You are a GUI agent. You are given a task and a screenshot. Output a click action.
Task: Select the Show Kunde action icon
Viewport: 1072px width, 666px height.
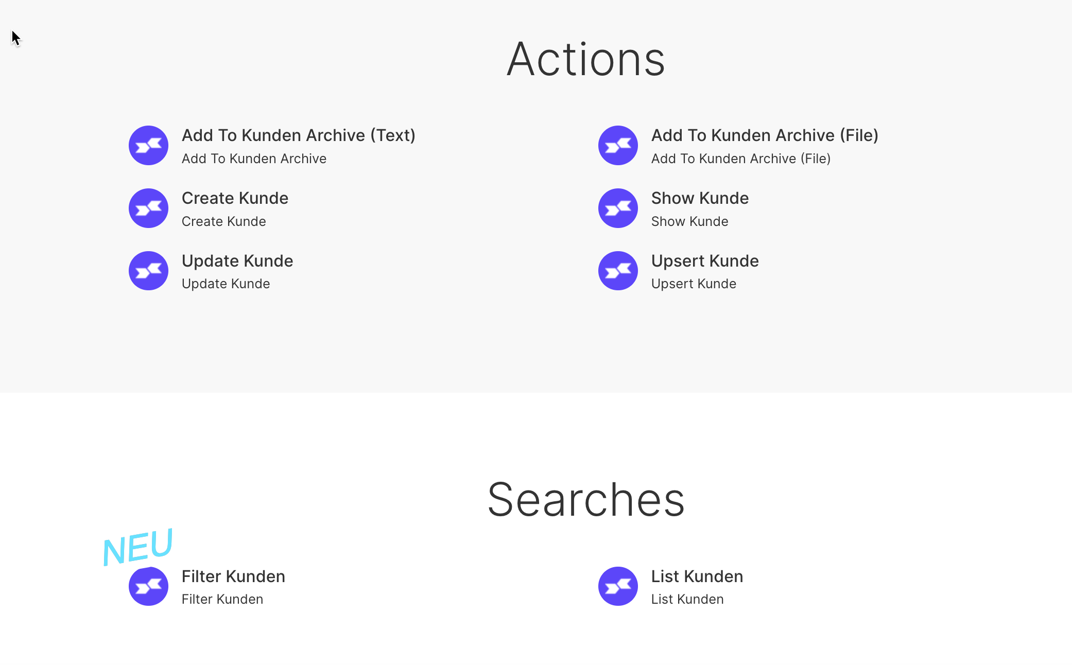point(618,208)
